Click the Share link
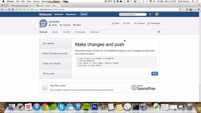Screen dimensions: 201x113 point(77,25)
